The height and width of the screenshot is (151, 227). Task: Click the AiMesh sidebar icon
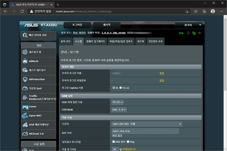25,61
